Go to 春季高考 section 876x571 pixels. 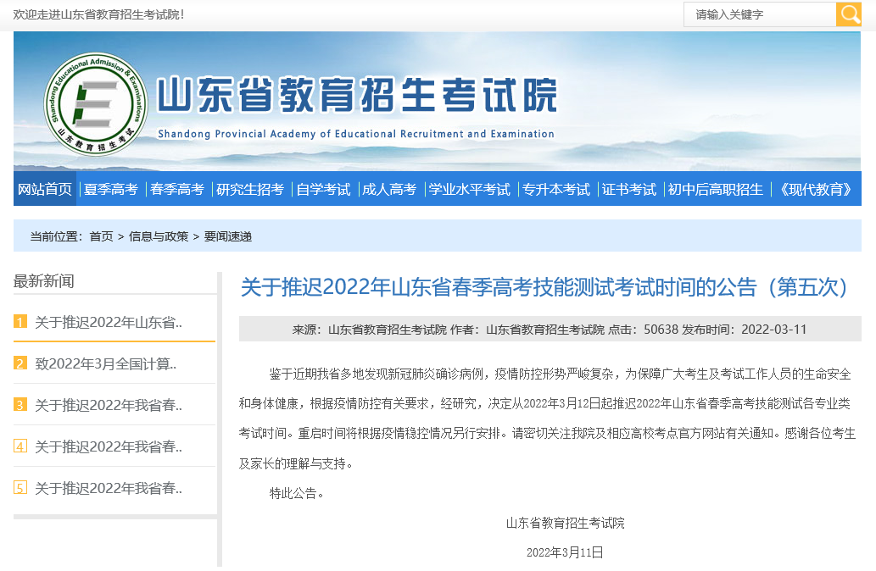(177, 189)
